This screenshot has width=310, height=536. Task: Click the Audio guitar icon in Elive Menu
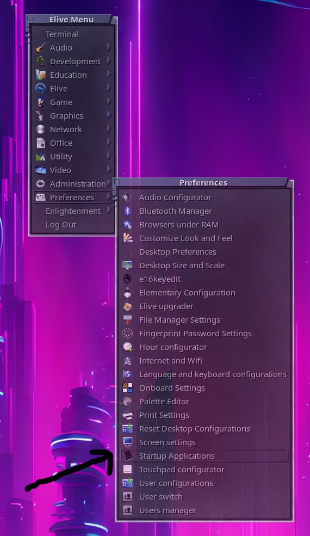[40, 47]
